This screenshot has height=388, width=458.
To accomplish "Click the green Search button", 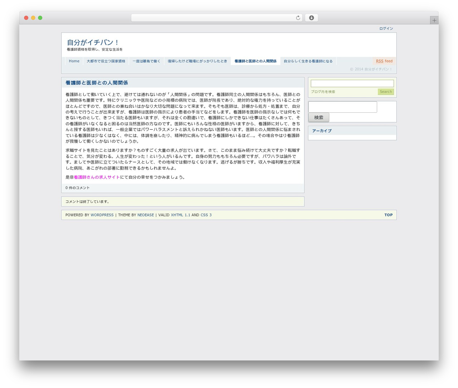I will pos(386,92).
